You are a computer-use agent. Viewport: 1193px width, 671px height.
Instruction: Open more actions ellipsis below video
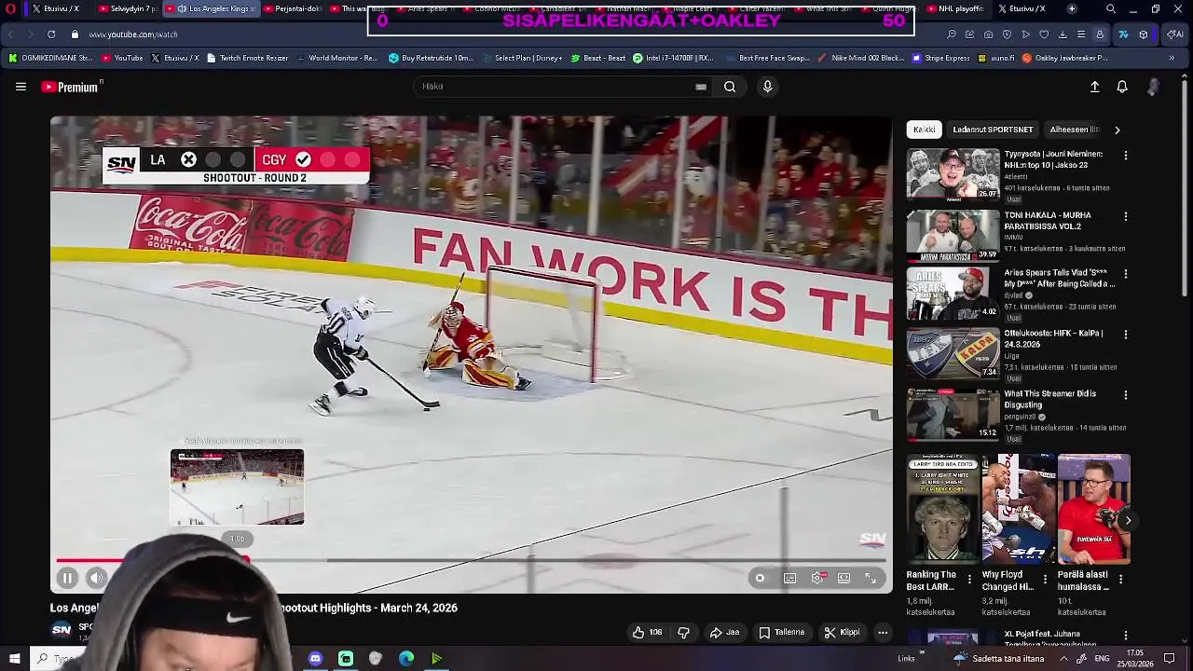[883, 633]
